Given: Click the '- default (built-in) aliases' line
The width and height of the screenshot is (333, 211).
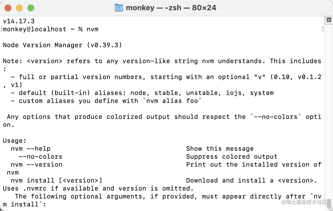Looking at the screenshot, I should pos(142,93).
